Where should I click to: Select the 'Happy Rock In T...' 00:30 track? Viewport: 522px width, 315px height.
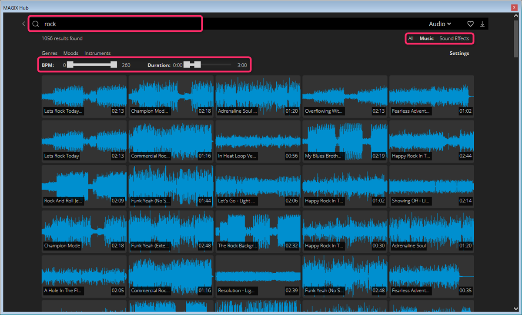pyautogui.click(x=345, y=231)
